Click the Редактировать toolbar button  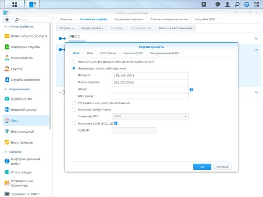(x=92, y=28)
